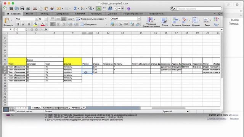This screenshot has height=137, width=244.
Task: Click the Sort A-Z icon
Action: tap(82, 8)
